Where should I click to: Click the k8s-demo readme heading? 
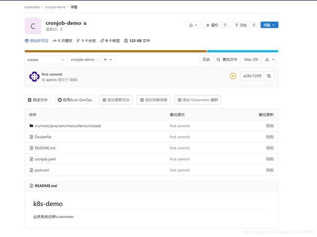(48, 204)
